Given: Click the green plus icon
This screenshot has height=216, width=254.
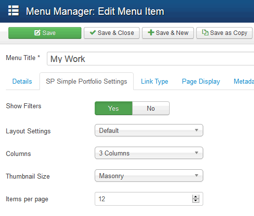Looking at the screenshot, I should pyautogui.click(x=151, y=32).
